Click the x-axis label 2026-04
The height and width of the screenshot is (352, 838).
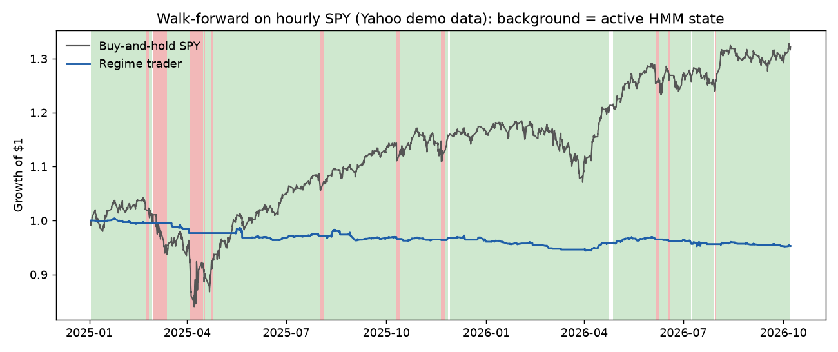(x=583, y=333)
